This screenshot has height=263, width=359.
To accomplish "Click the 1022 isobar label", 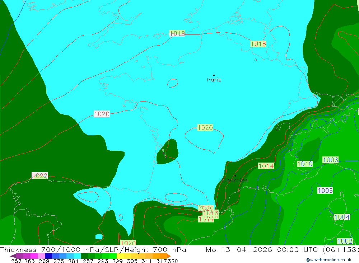I will click(39, 175).
